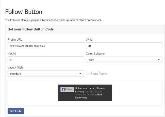Click the Height input field
The image size is (165, 117).
(46, 60)
